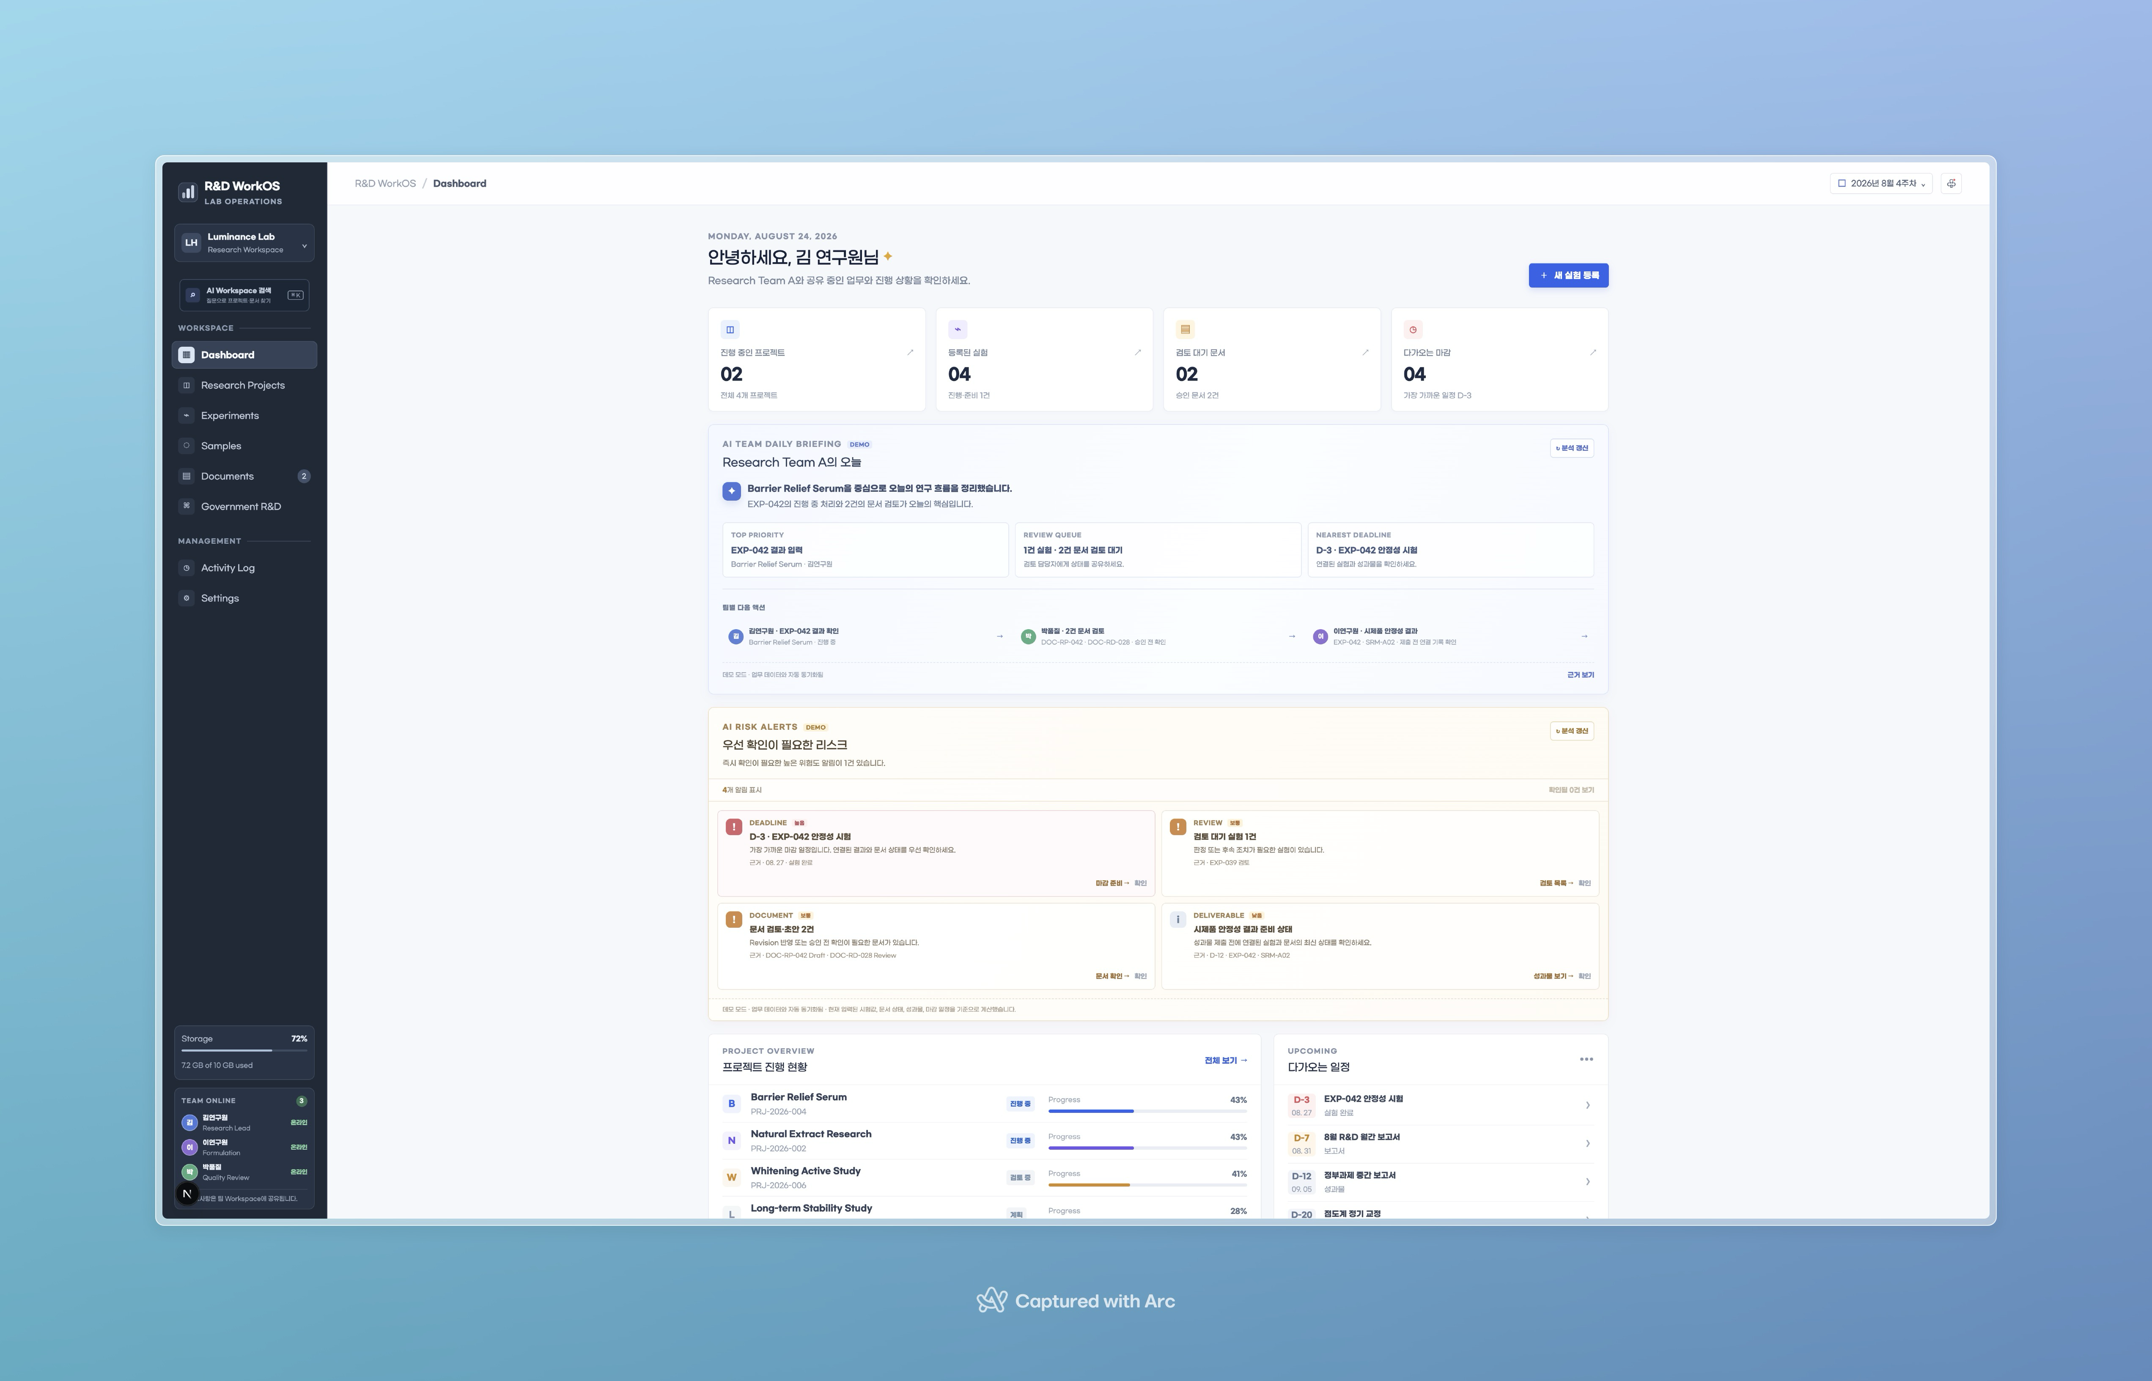The width and height of the screenshot is (2152, 1381).
Task: Click the 진행 중인 프로젝트 card icon
Action: (x=730, y=329)
